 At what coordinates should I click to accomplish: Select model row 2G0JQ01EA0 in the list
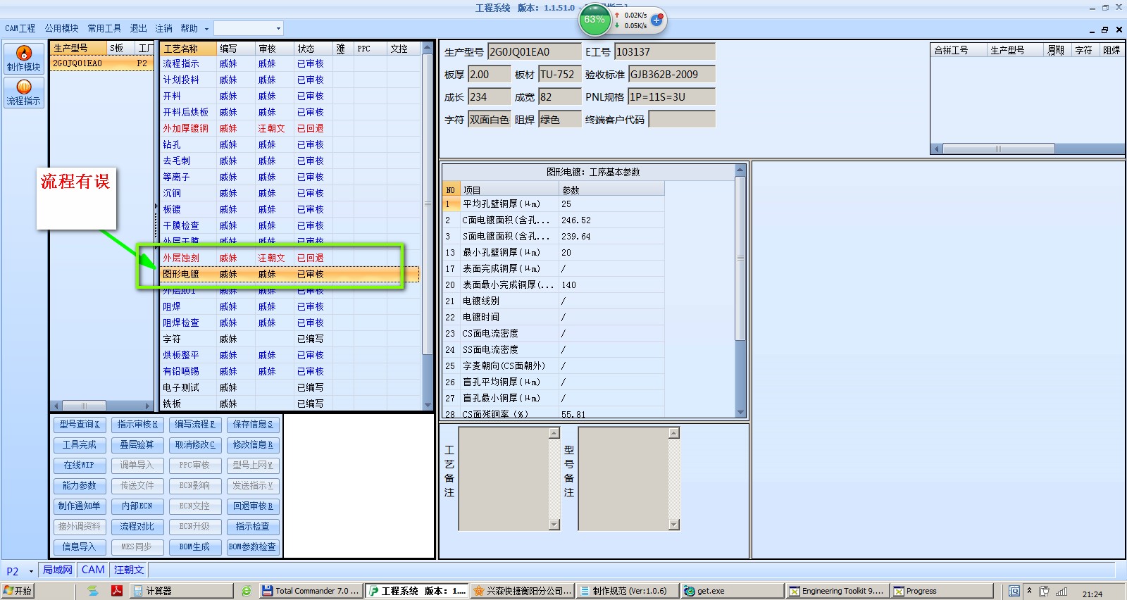pos(101,63)
